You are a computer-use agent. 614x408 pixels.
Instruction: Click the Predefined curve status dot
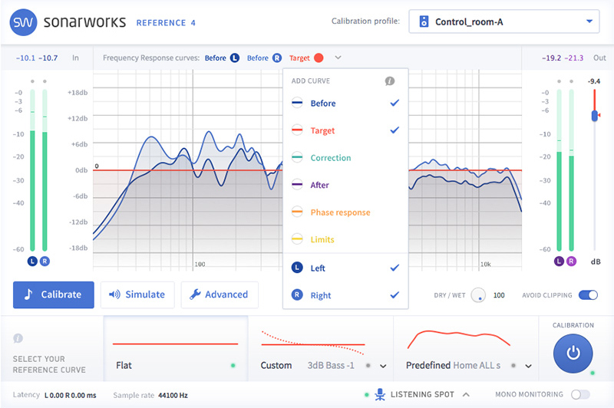[513, 365]
